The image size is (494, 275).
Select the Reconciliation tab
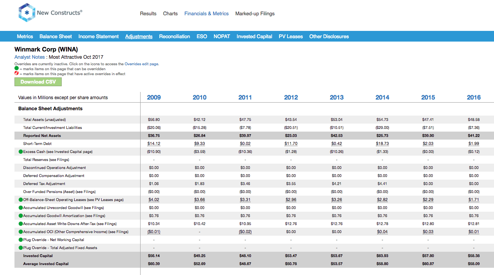(x=174, y=36)
